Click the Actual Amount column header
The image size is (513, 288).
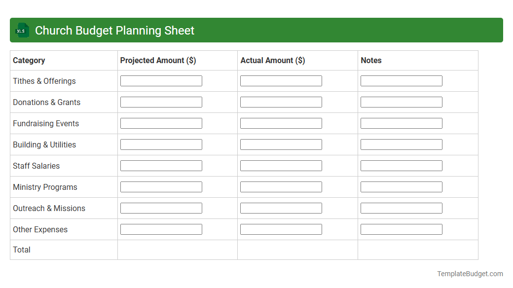(273, 60)
